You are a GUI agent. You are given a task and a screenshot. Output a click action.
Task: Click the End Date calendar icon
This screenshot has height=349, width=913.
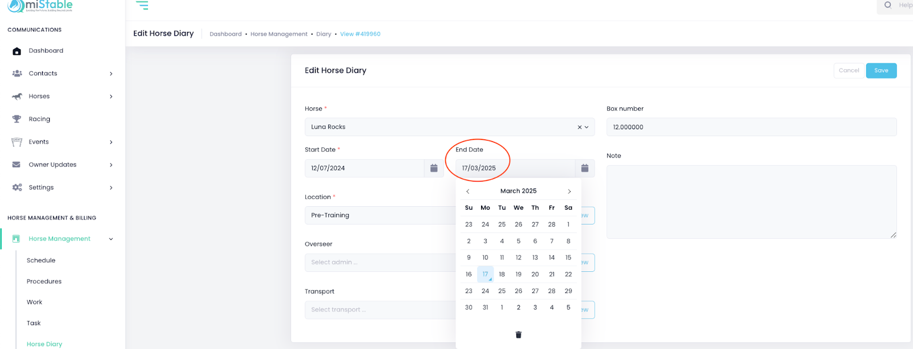point(584,168)
